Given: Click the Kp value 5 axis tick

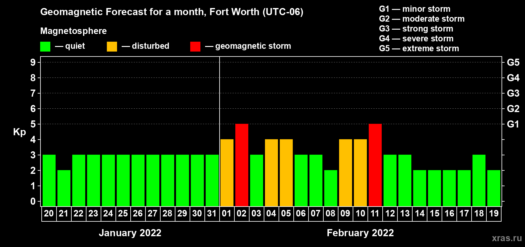Looking at the screenshot, I should point(33,124).
